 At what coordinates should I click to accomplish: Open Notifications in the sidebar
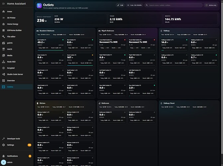13,156
